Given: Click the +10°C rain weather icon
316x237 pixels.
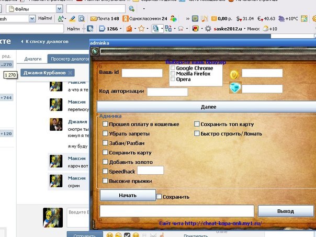Looking at the screenshot, I should point(281,19).
